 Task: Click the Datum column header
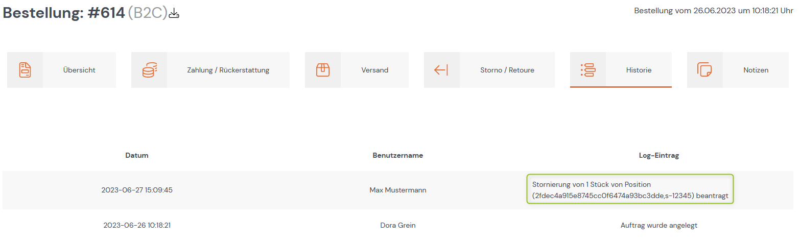click(x=137, y=155)
